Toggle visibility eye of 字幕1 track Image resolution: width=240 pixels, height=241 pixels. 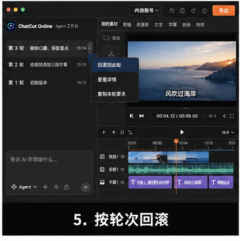(x=123, y=182)
